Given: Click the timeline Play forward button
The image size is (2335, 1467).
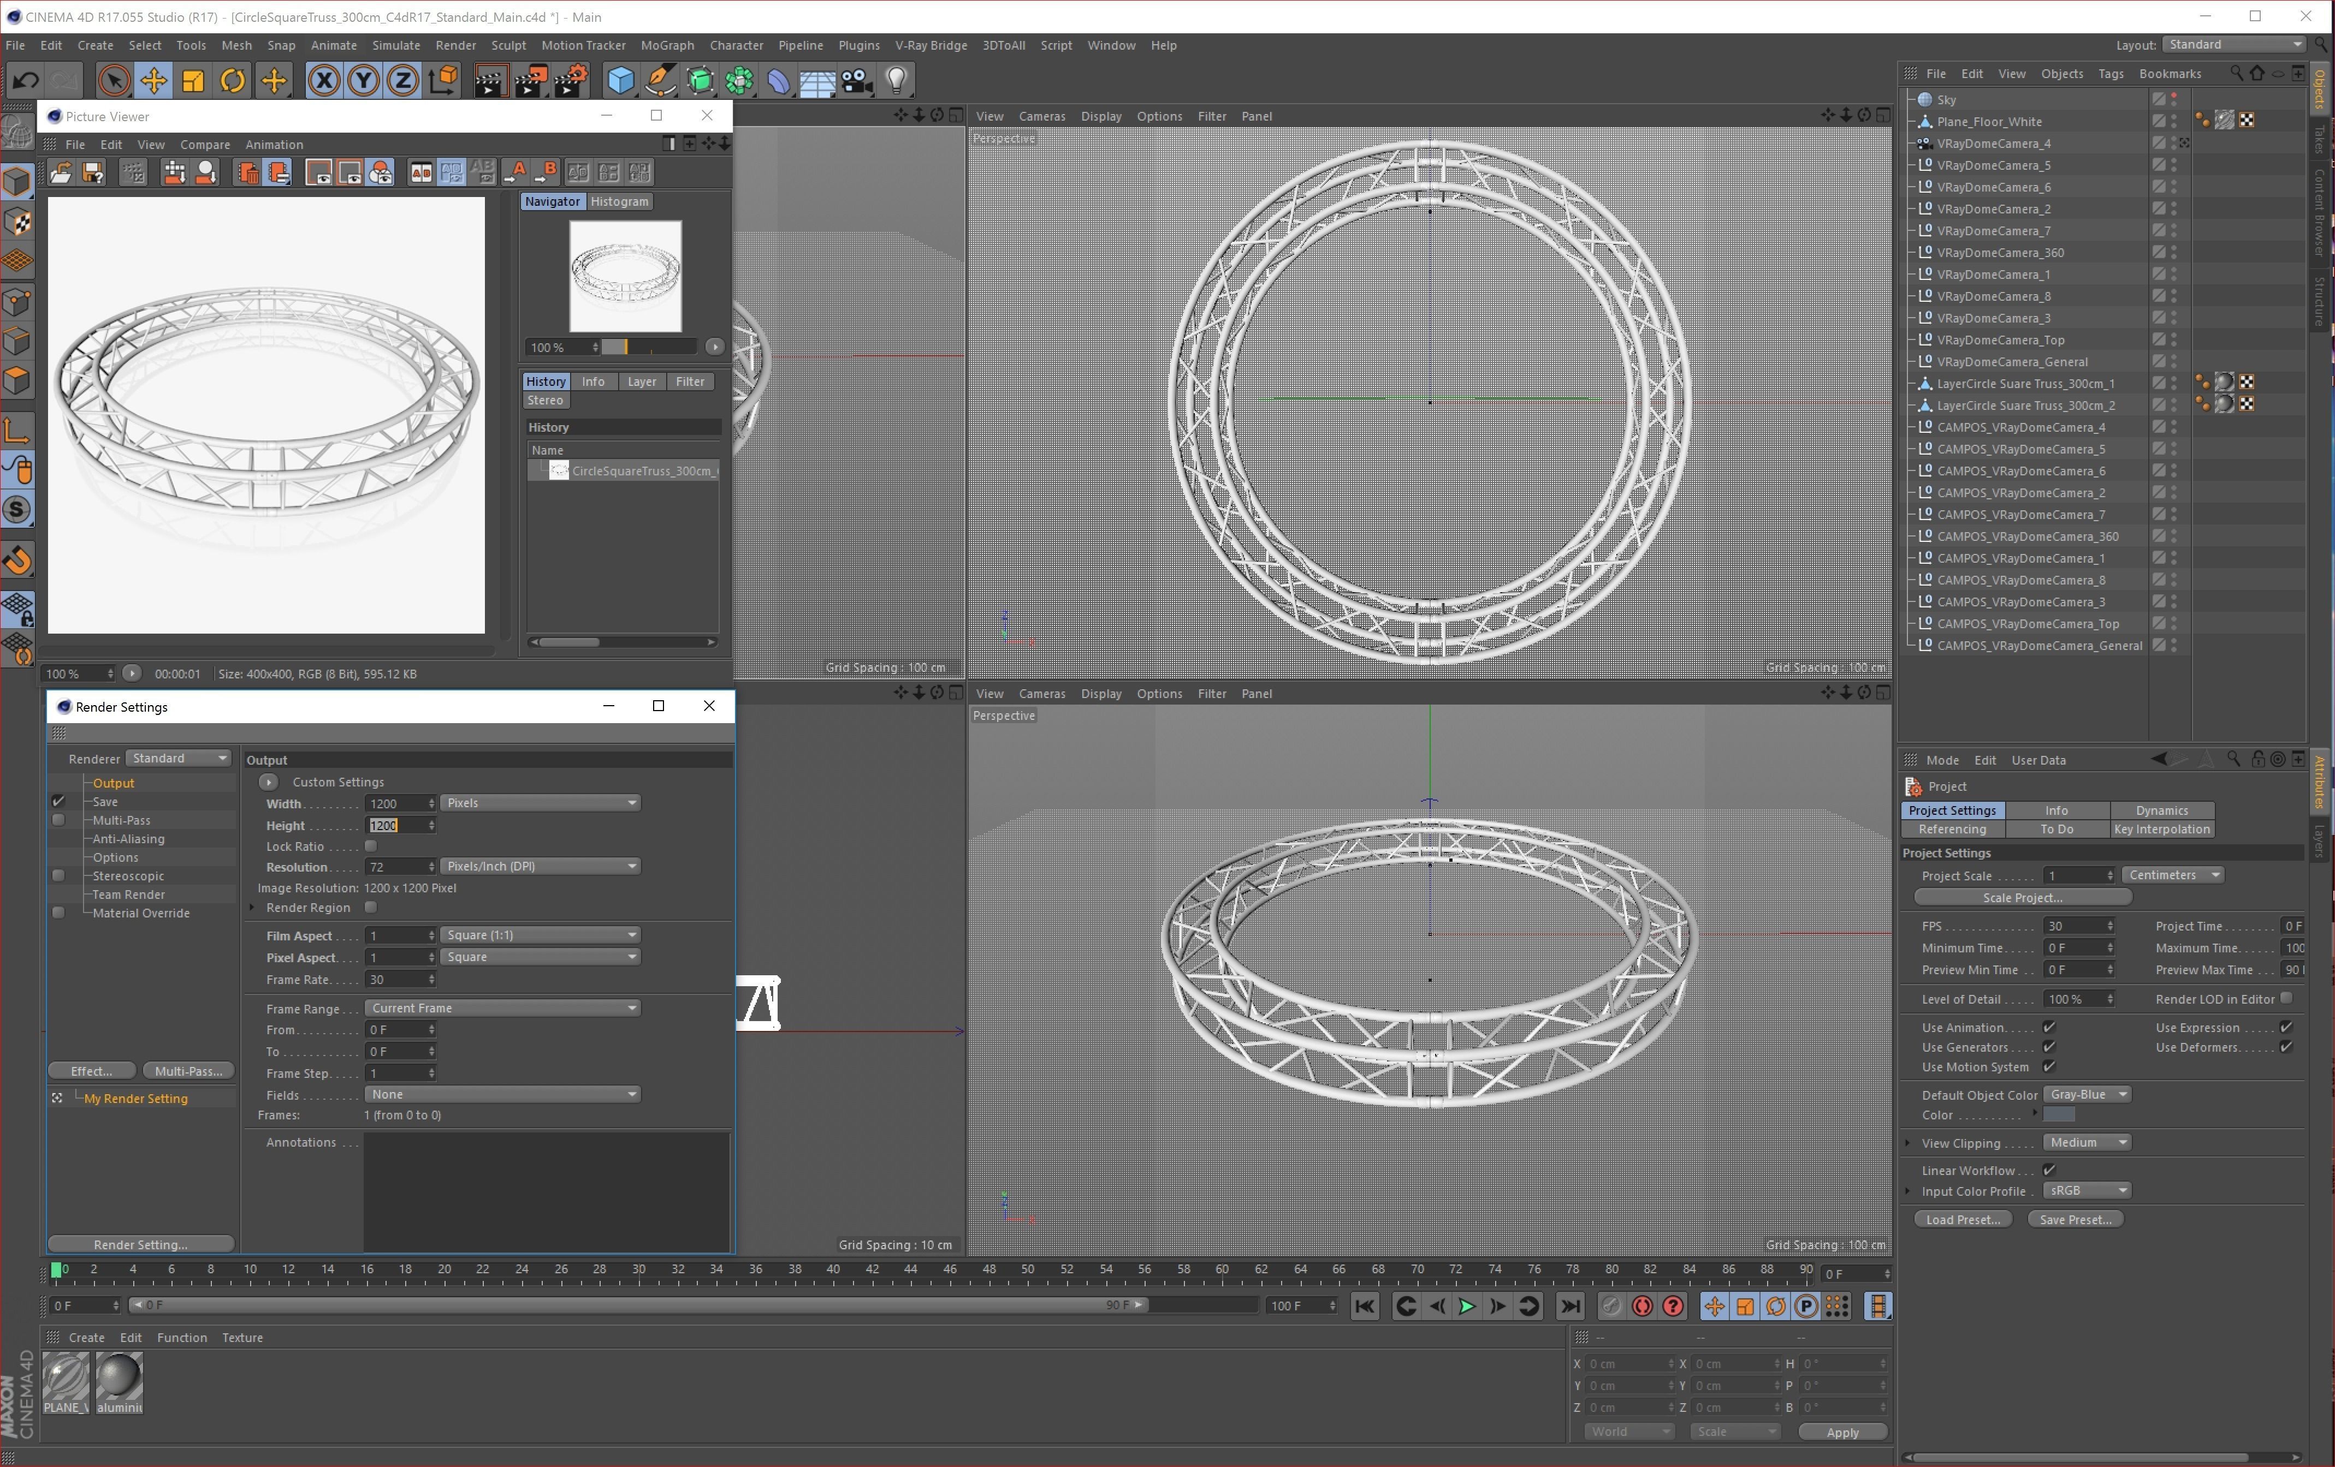Looking at the screenshot, I should pyautogui.click(x=1466, y=1306).
